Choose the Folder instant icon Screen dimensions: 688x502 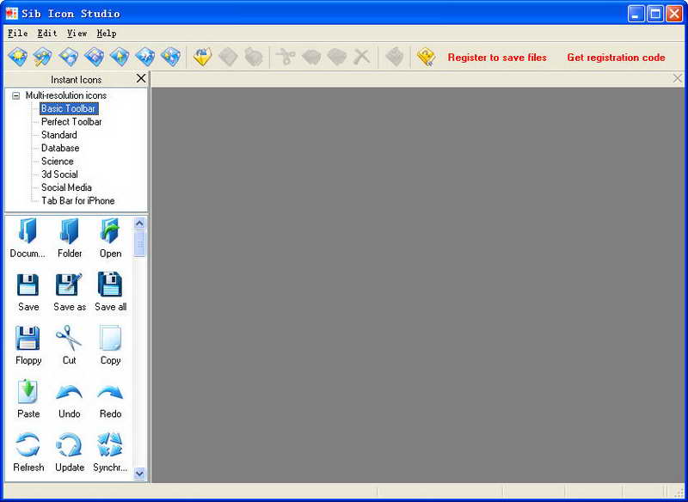70,238
